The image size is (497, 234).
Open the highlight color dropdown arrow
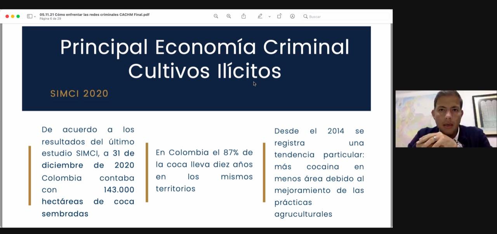269,17
